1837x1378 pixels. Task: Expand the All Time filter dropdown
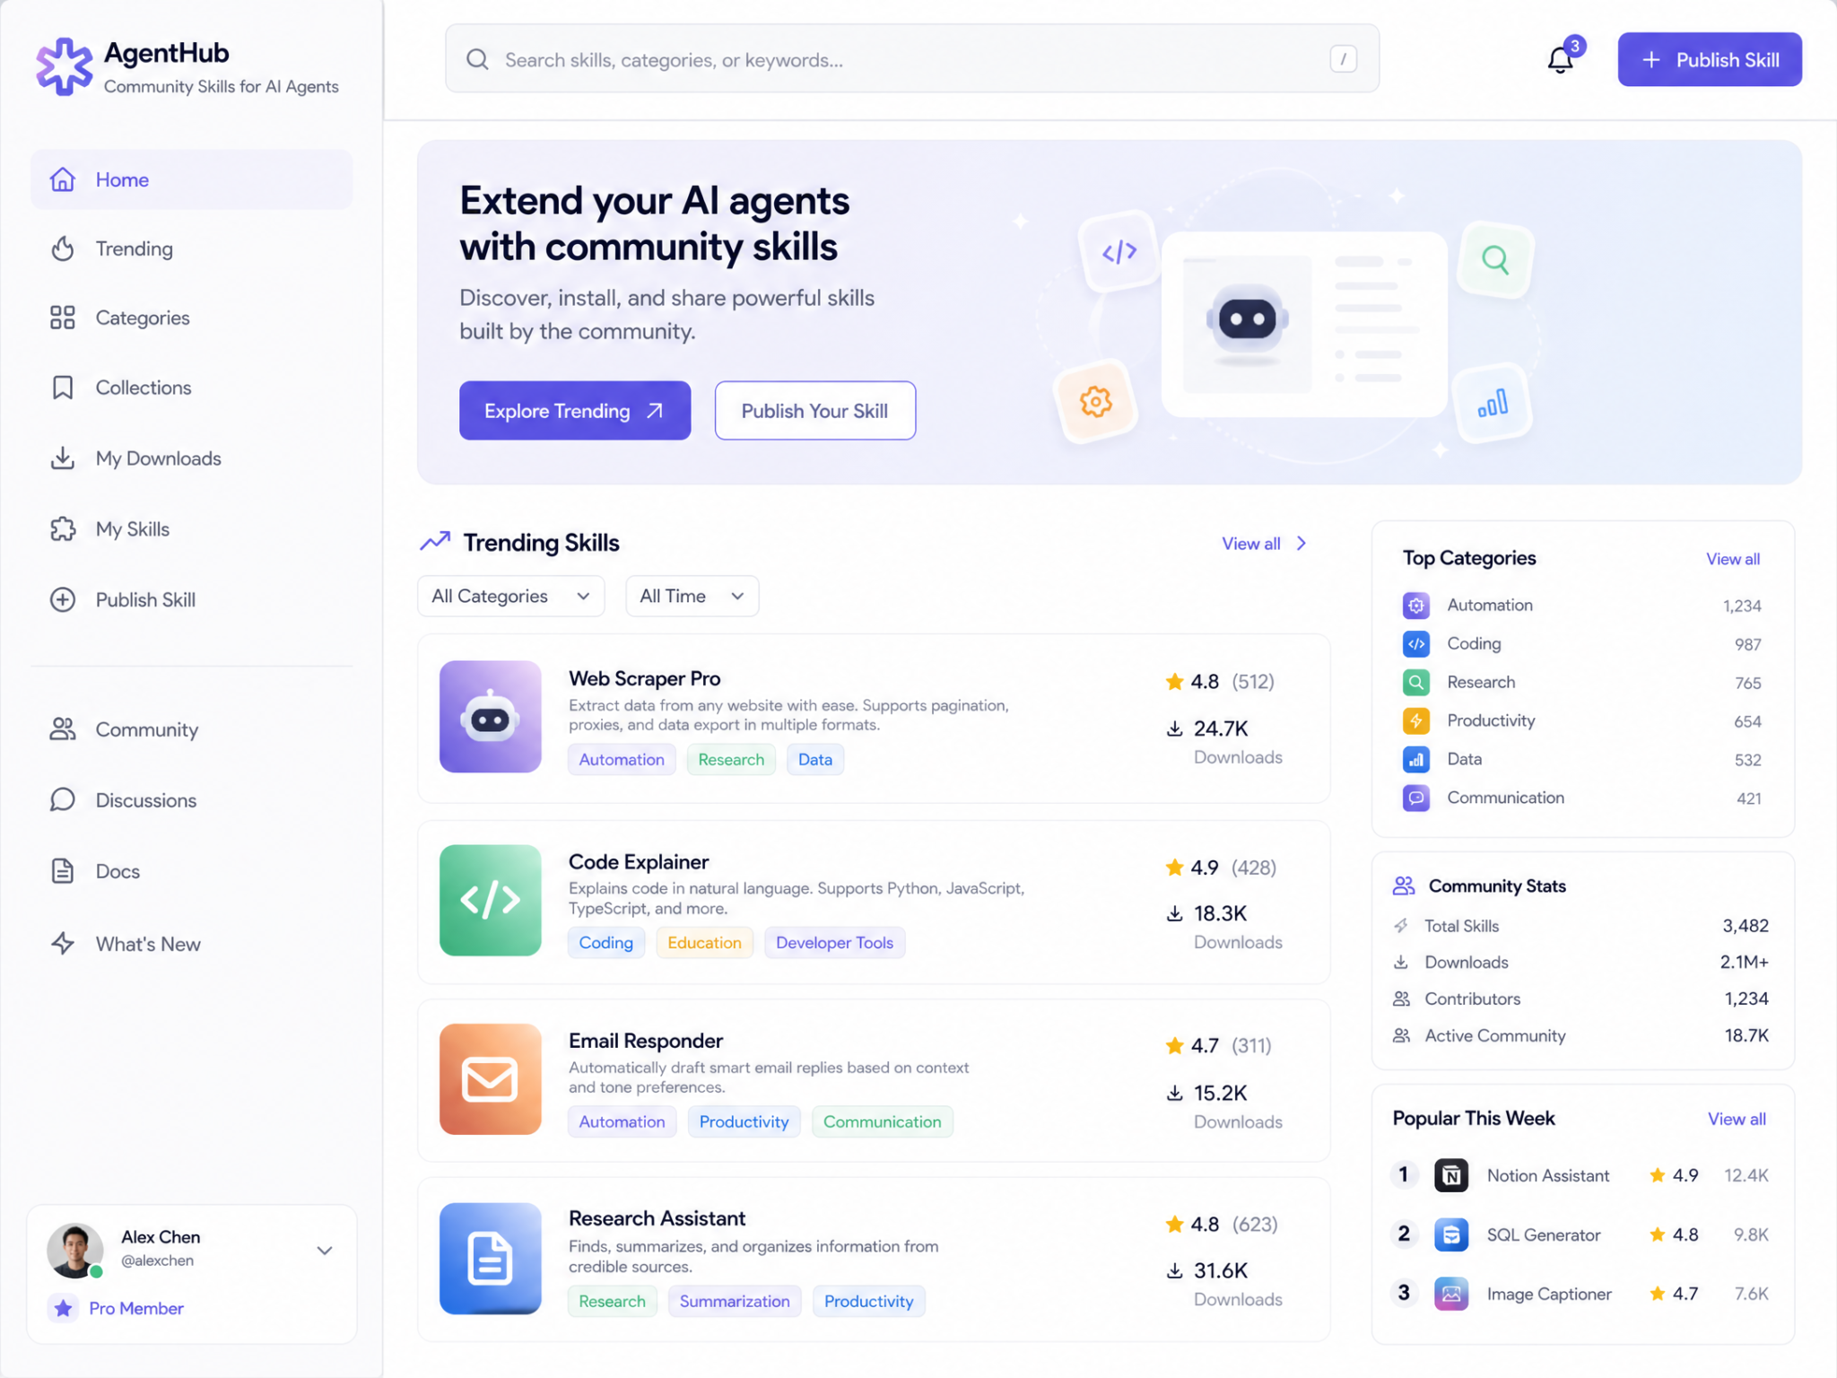click(692, 596)
